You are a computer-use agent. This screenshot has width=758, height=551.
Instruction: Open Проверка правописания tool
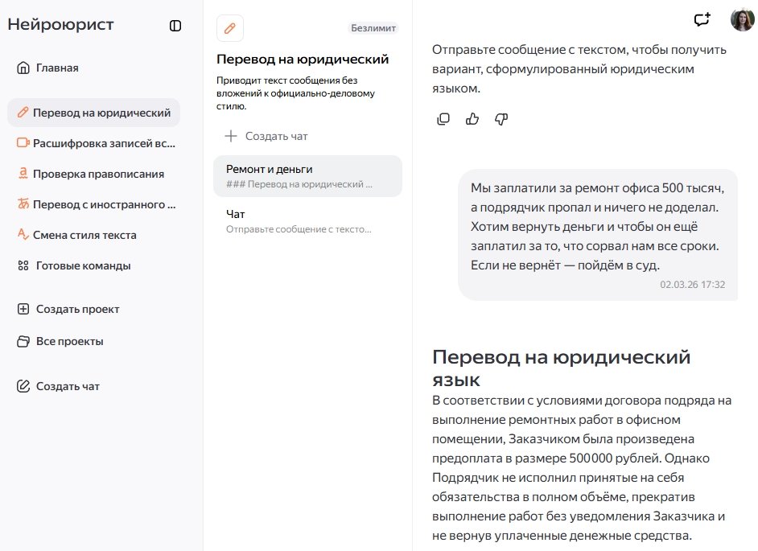pos(90,174)
